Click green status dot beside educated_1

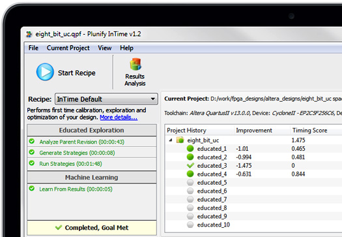pos(190,148)
